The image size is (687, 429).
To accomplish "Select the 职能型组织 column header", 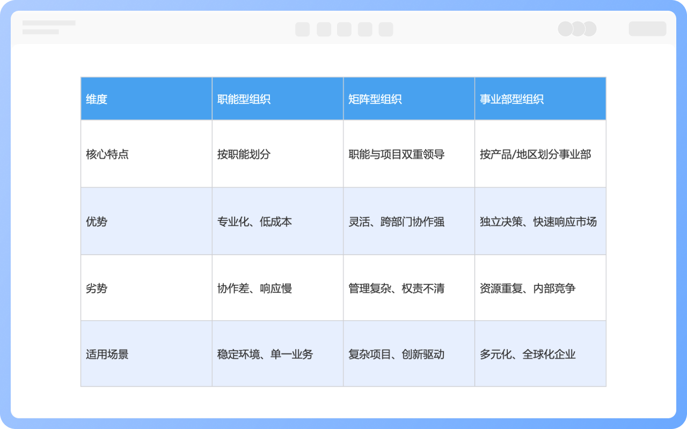I will pyautogui.click(x=277, y=99).
